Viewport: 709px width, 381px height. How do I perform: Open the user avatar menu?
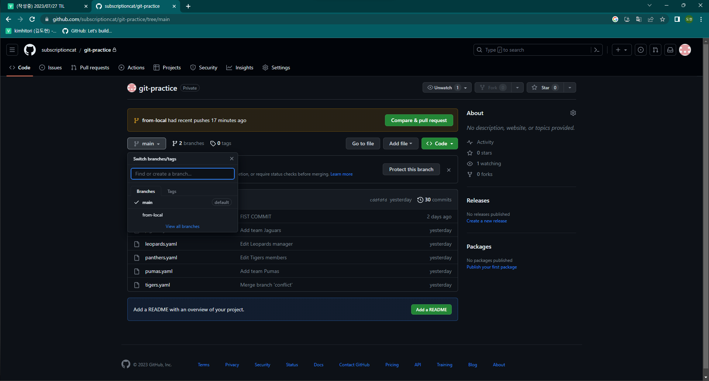coord(685,50)
